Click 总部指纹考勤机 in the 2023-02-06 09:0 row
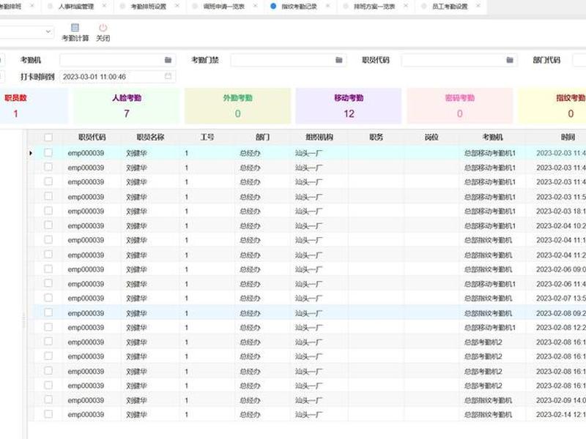The height and width of the screenshot is (439, 586). [x=488, y=269]
